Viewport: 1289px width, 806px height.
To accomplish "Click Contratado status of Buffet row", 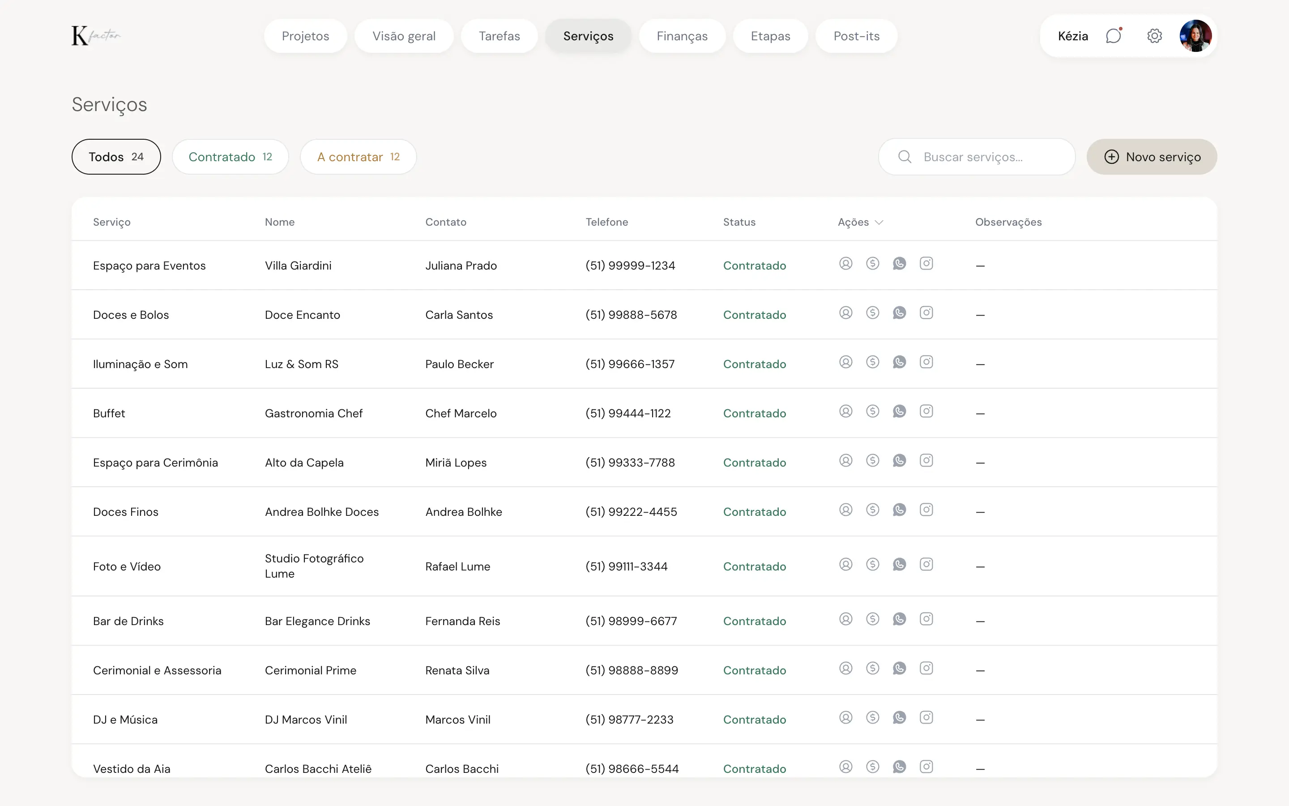I will (x=754, y=413).
